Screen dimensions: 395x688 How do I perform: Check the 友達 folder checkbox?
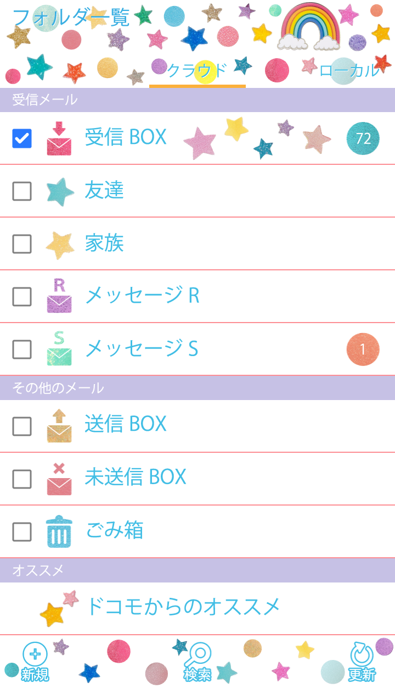tap(22, 191)
